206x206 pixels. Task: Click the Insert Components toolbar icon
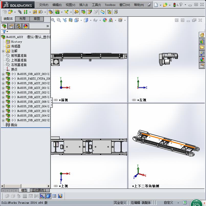(x=10, y=12)
